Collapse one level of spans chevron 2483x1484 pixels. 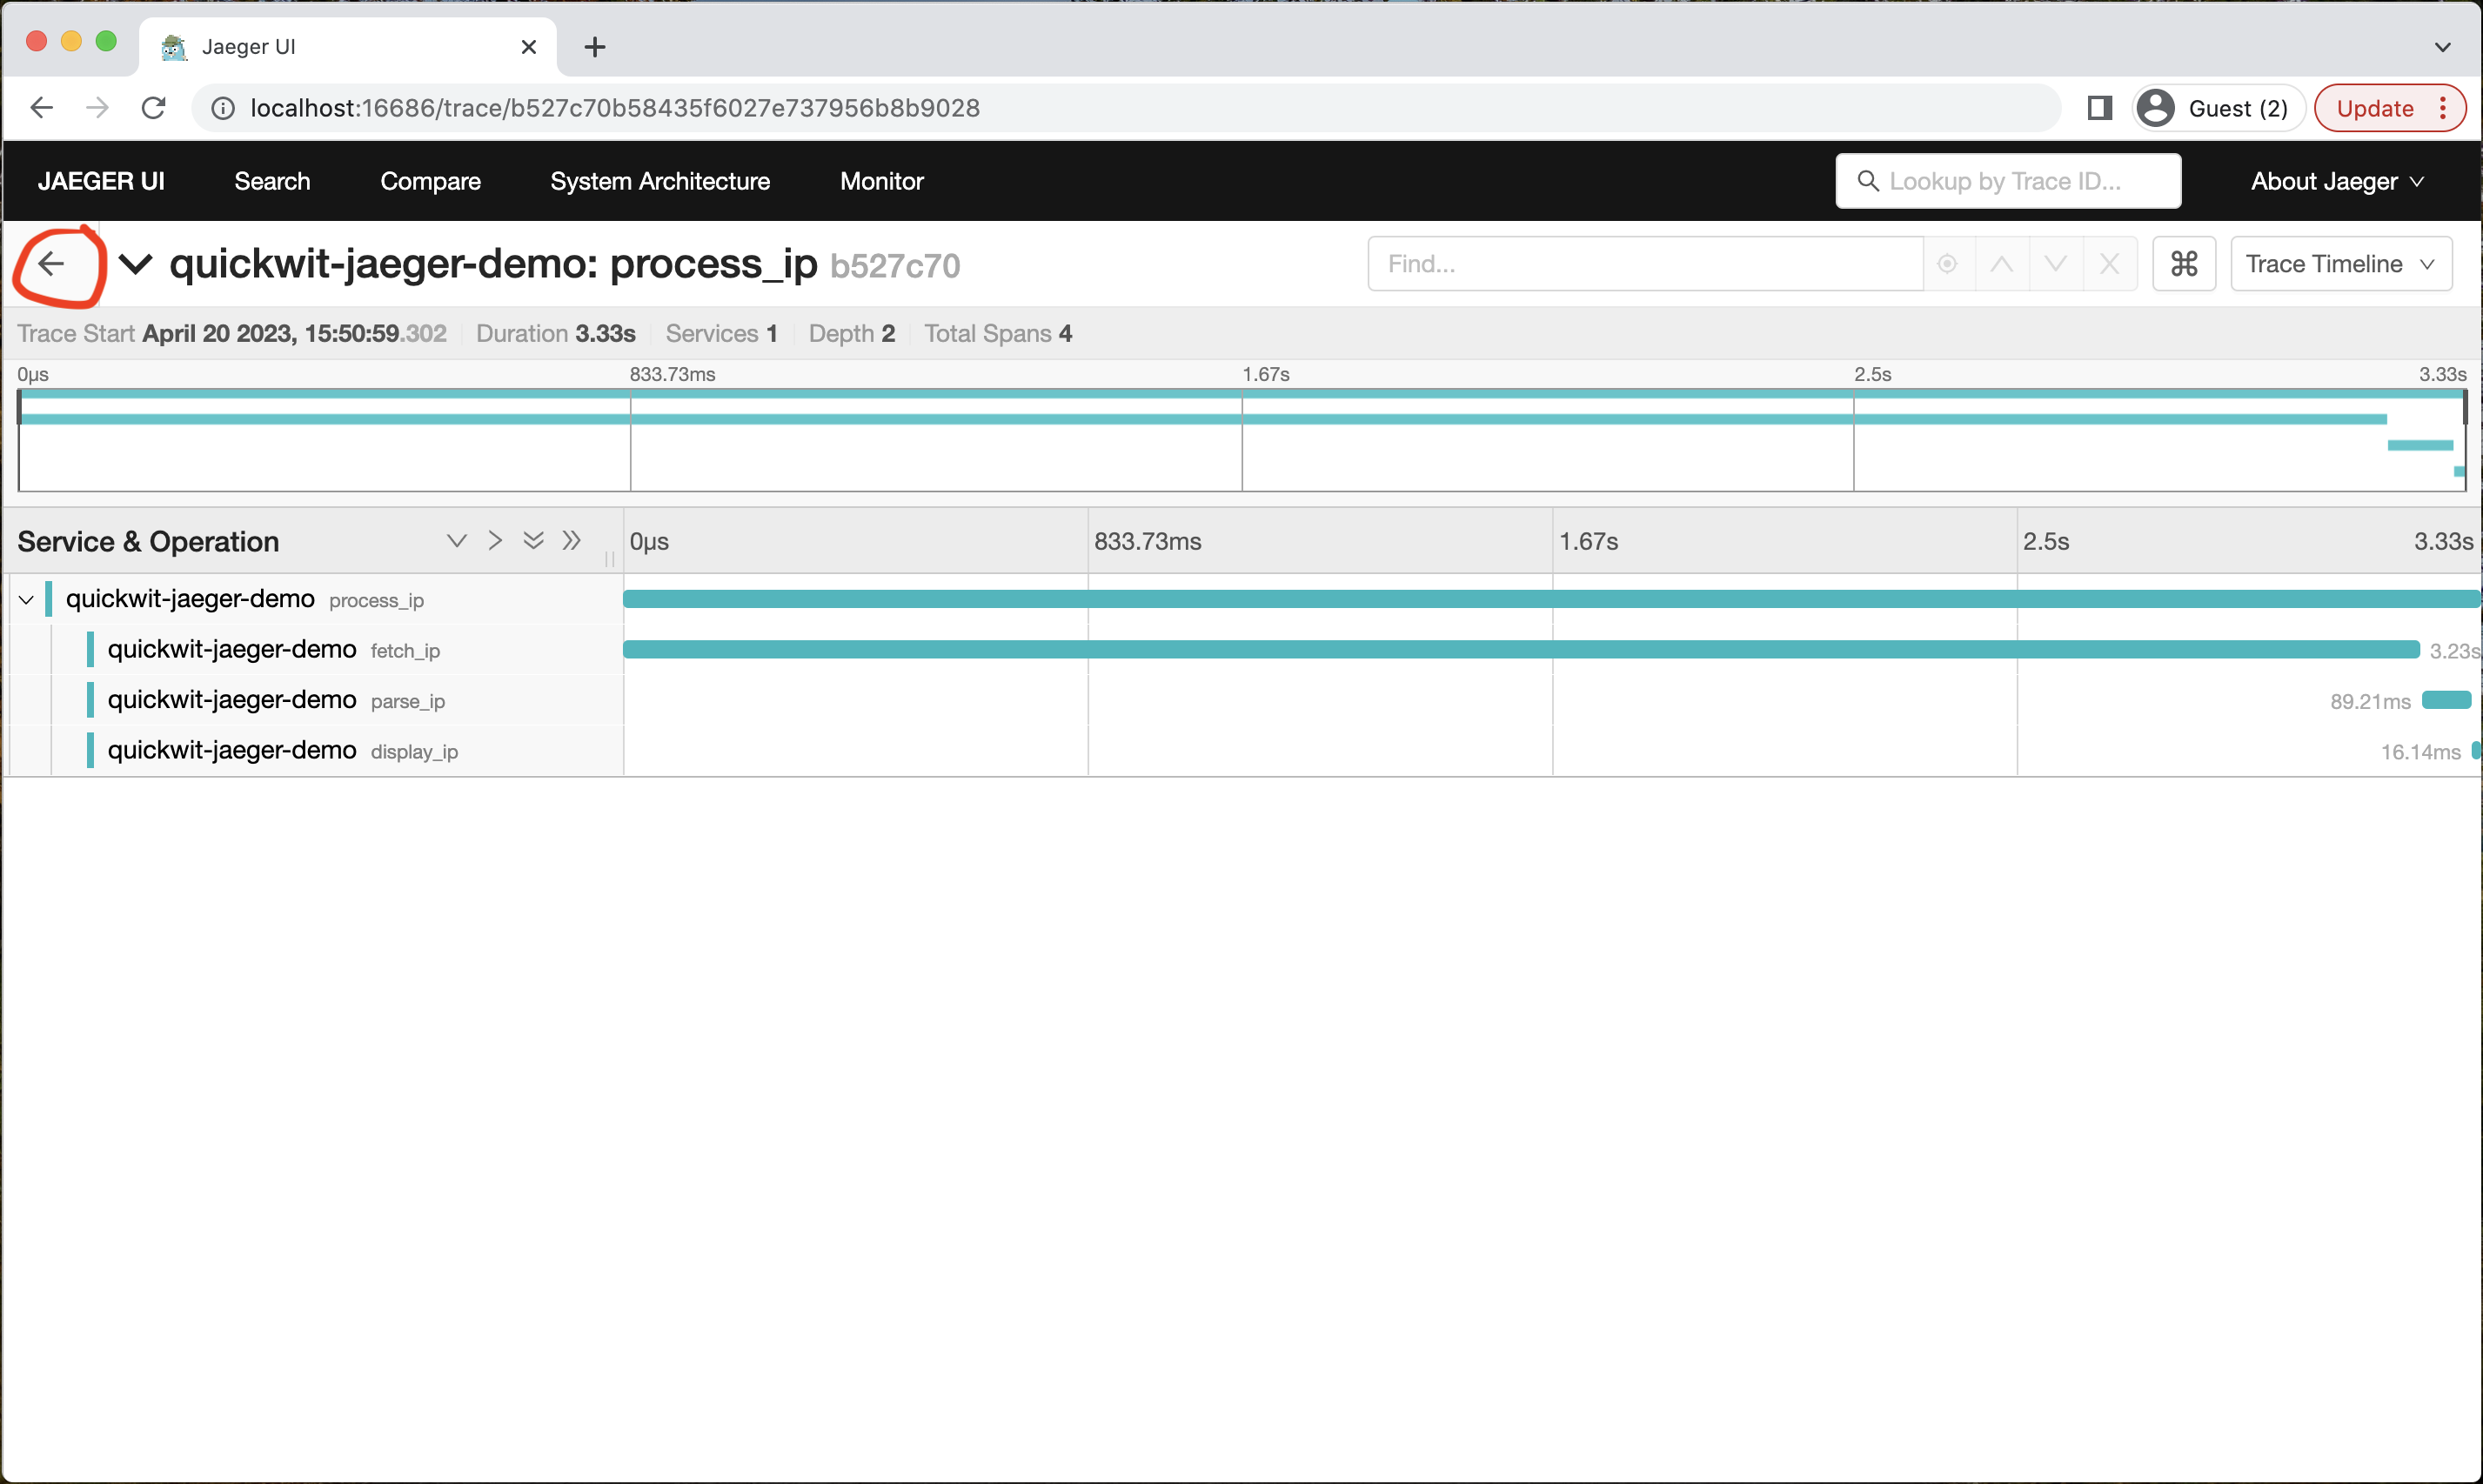coord(495,541)
